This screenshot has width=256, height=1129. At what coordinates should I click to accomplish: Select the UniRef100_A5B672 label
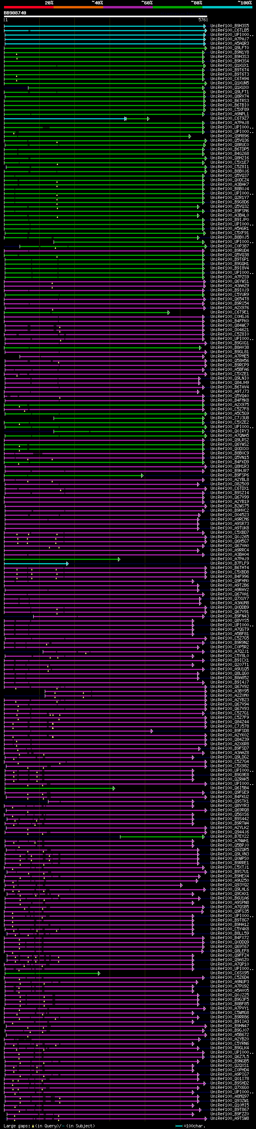click(x=230, y=1034)
